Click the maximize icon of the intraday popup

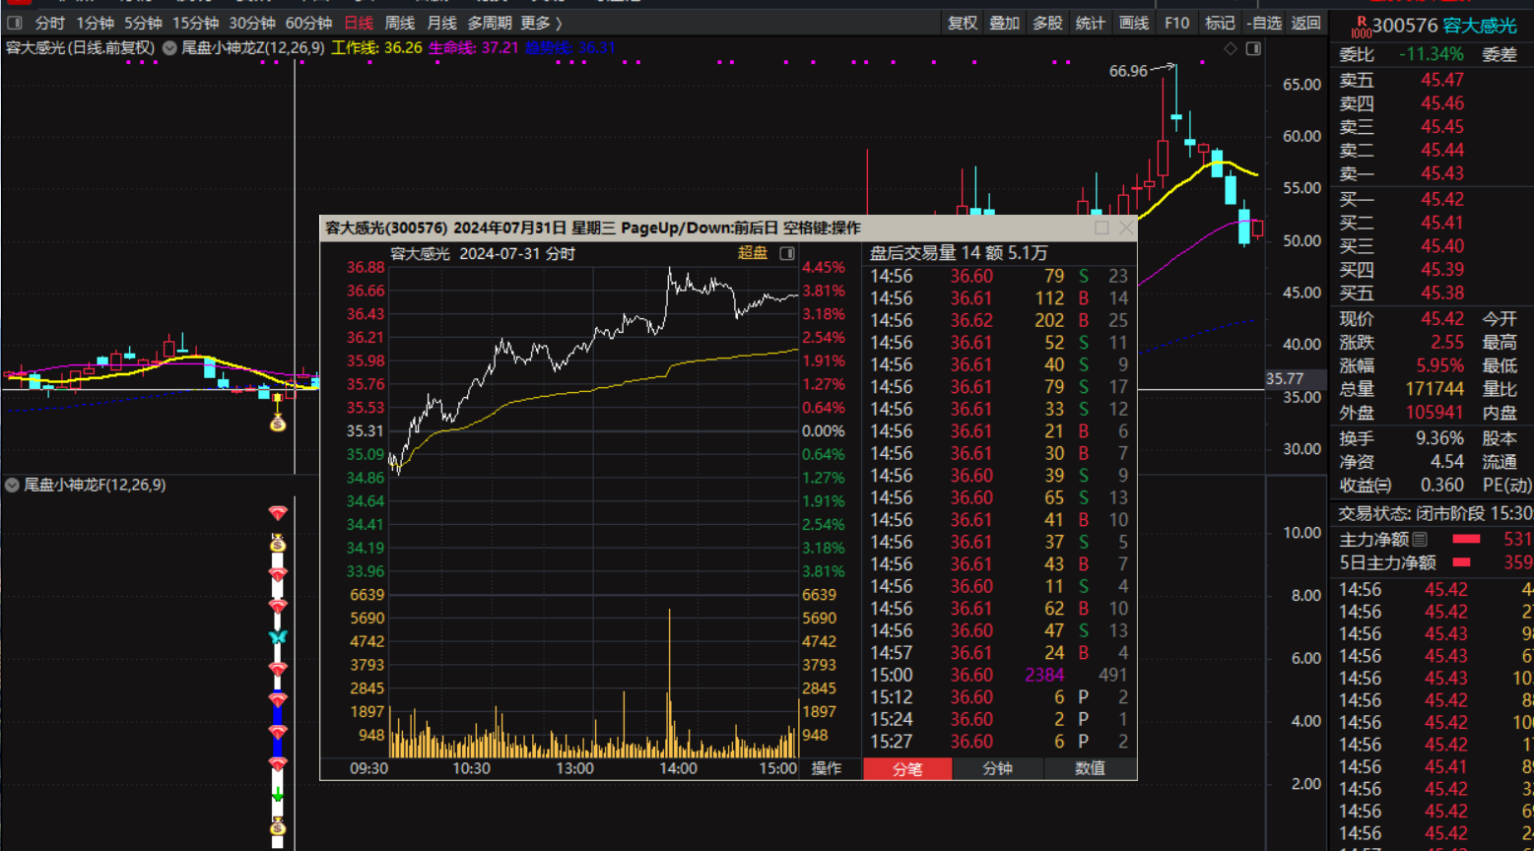pyautogui.click(x=1101, y=228)
